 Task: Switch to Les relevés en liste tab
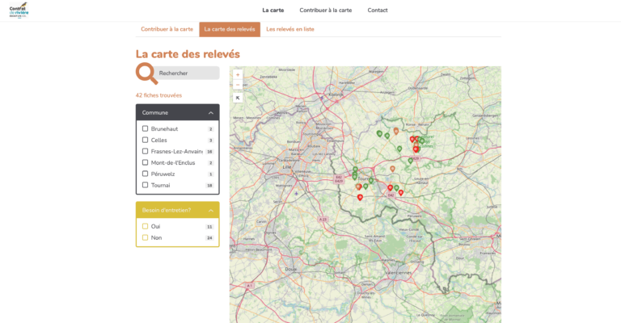tap(290, 29)
